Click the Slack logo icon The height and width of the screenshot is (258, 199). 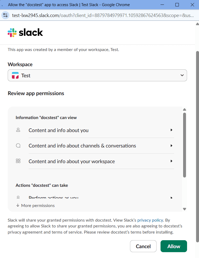[x=12, y=33]
